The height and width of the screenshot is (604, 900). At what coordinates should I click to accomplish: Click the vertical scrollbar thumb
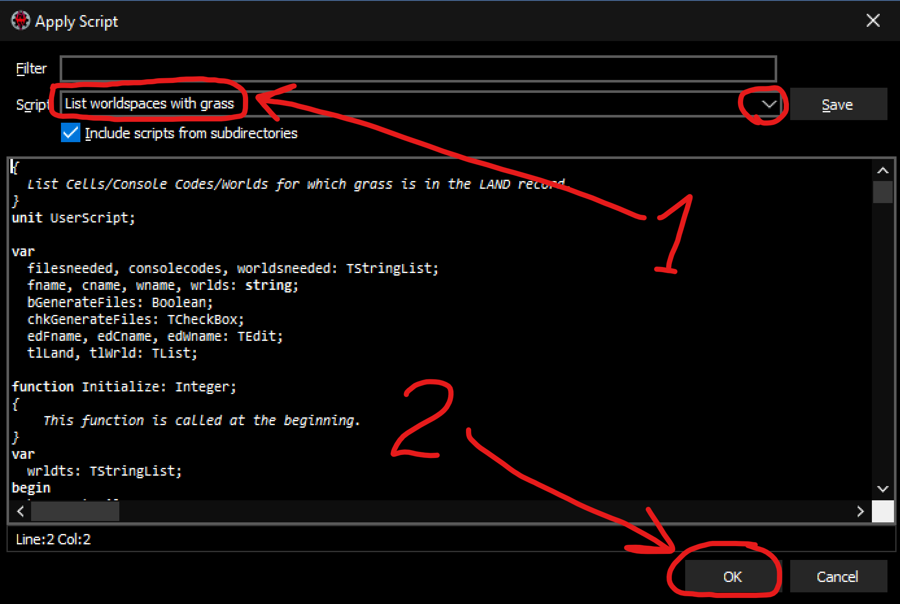pos(882,192)
